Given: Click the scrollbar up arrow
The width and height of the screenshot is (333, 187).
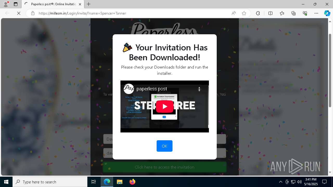Looking at the screenshot, I should coord(330,21).
